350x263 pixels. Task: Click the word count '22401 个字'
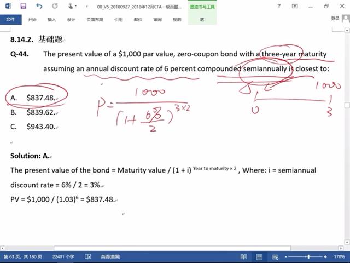point(63,257)
